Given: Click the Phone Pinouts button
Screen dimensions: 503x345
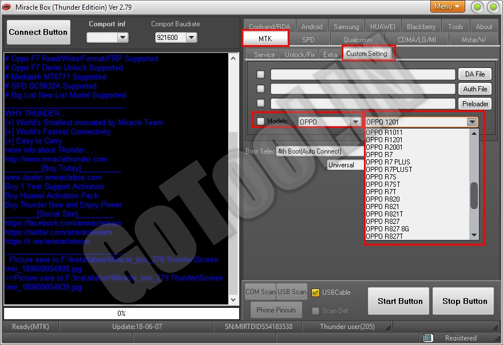Looking at the screenshot, I should (x=276, y=310).
